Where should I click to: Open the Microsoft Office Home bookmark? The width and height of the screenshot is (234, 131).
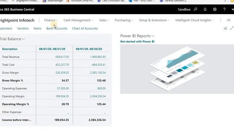tap(80, 1)
